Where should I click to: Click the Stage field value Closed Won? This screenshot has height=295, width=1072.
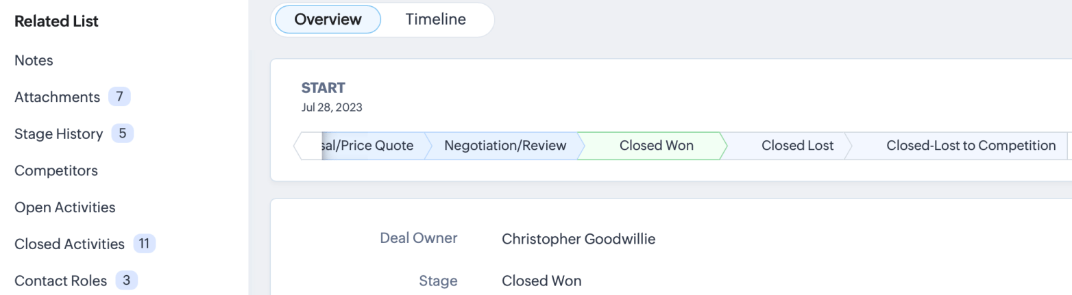(541, 281)
